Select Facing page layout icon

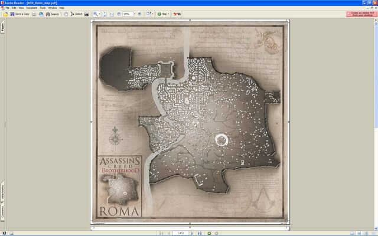pyautogui.click(x=373, y=233)
